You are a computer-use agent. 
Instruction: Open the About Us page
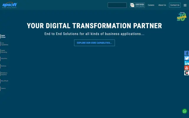click(x=162, y=5)
